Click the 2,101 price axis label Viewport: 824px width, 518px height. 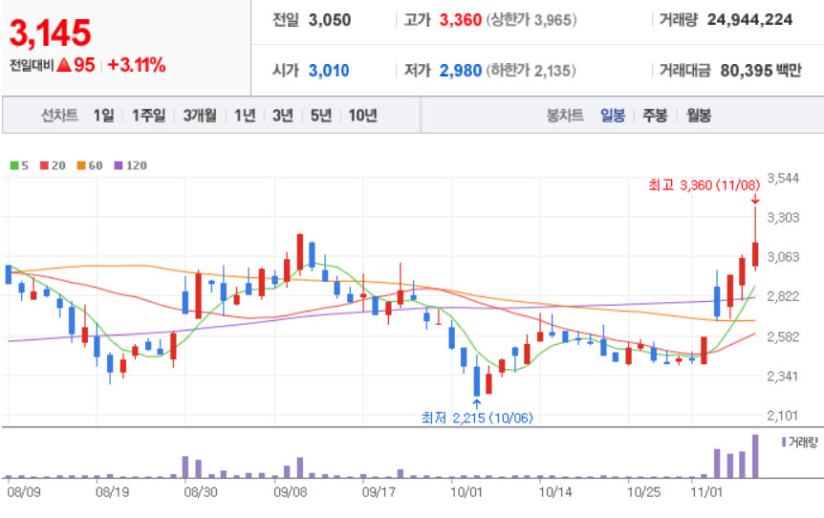[783, 416]
